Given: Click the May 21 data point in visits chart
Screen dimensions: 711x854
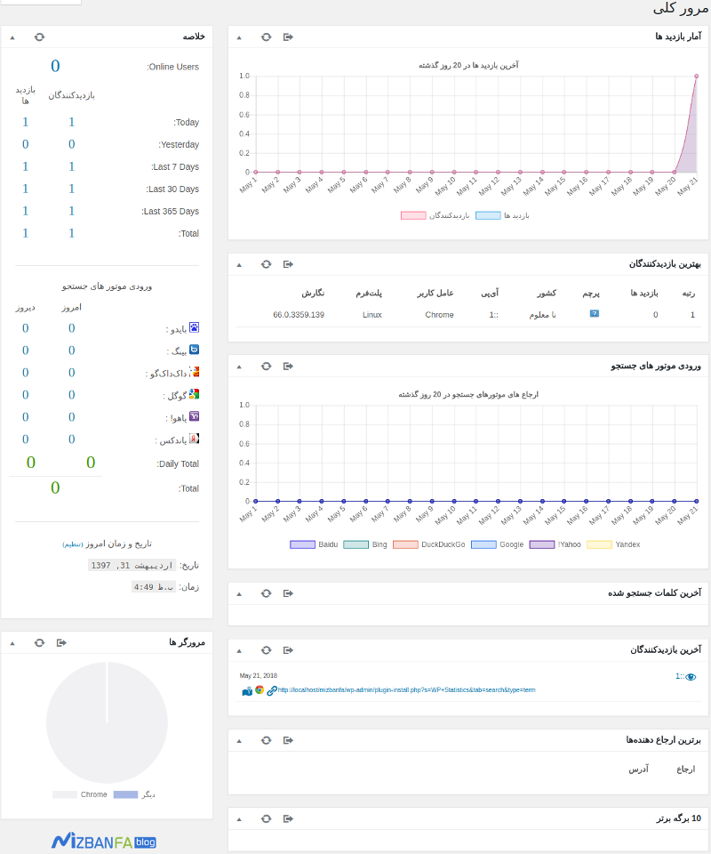Looking at the screenshot, I should pos(696,77).
